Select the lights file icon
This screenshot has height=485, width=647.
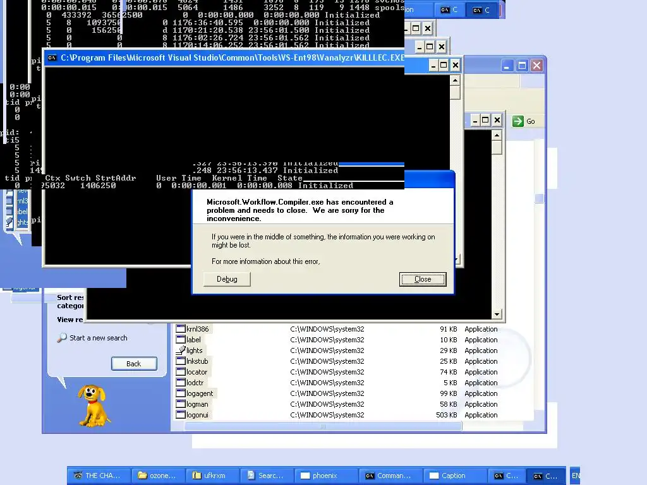point(180,350)
